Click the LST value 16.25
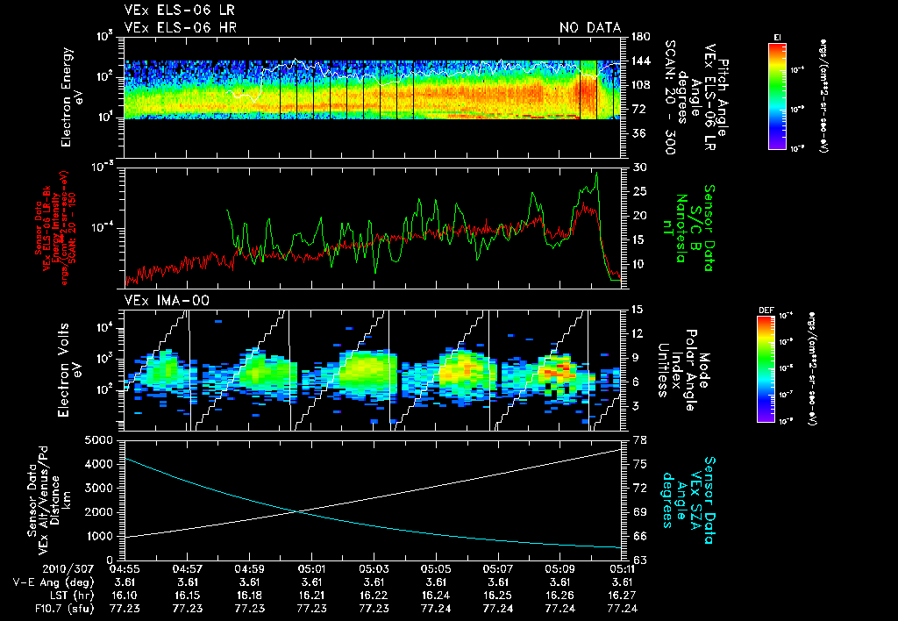The width and height of the screenshot is (898, 621). [498, 596]
